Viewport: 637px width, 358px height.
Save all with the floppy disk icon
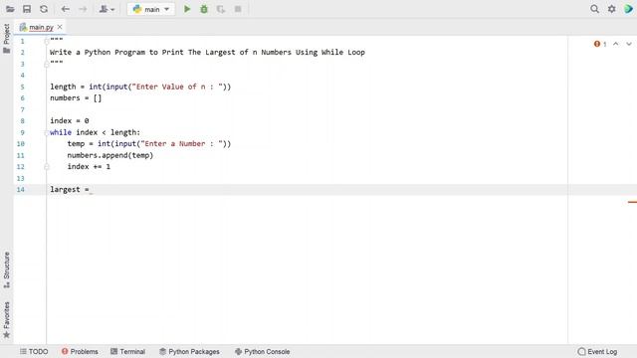pos(27,9)
